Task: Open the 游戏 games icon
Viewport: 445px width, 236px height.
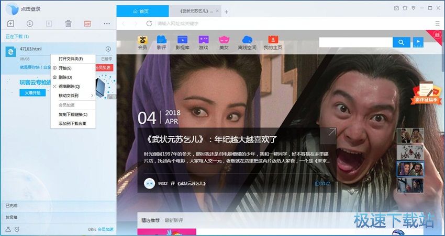Action: [x=203, y=43]
